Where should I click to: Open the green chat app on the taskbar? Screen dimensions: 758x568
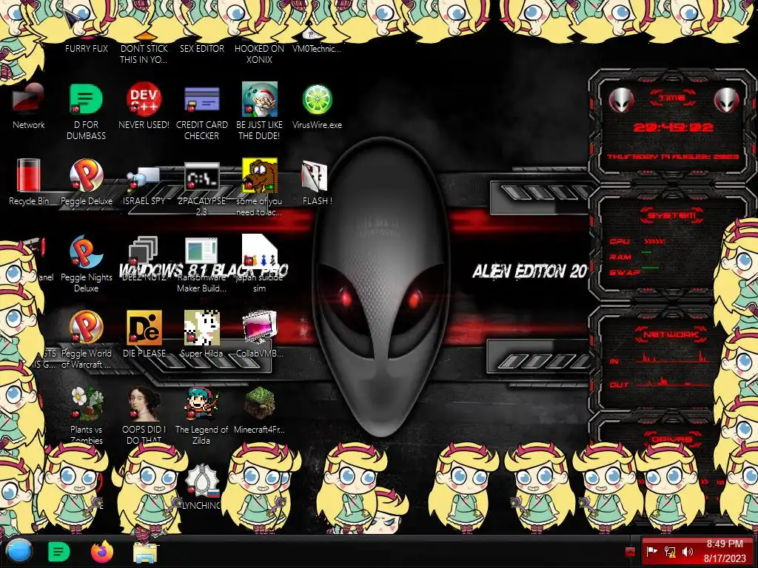pyautogui.click(x=59, y=552)
